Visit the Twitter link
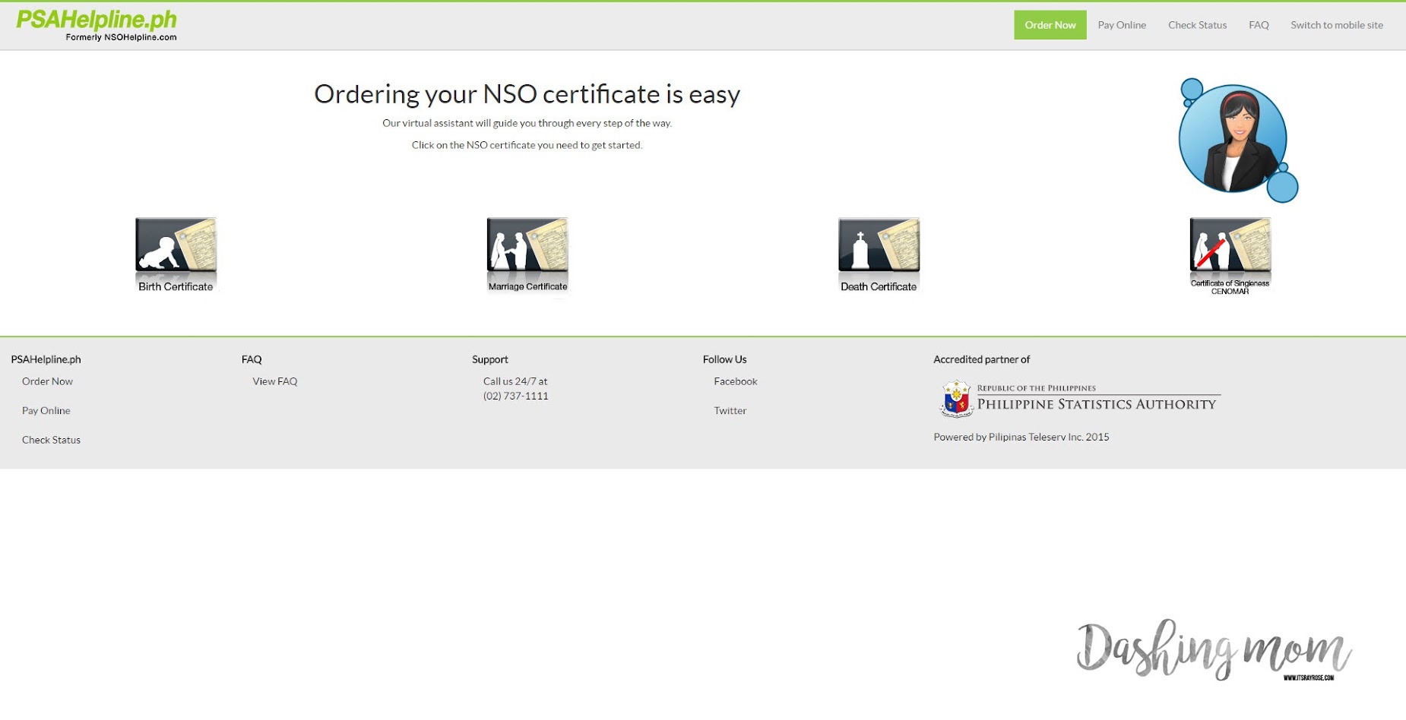Viewport: 1406px width, 720px height. pyautogui.click(x=730, y=410)
